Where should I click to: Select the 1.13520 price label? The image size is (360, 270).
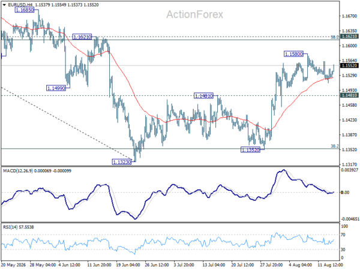pyautogui.click(x=250, y=150)
